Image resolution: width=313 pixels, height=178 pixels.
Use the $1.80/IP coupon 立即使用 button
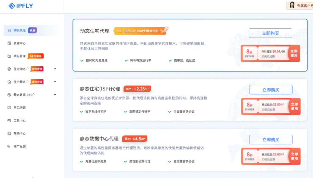(x=294, y=107)
